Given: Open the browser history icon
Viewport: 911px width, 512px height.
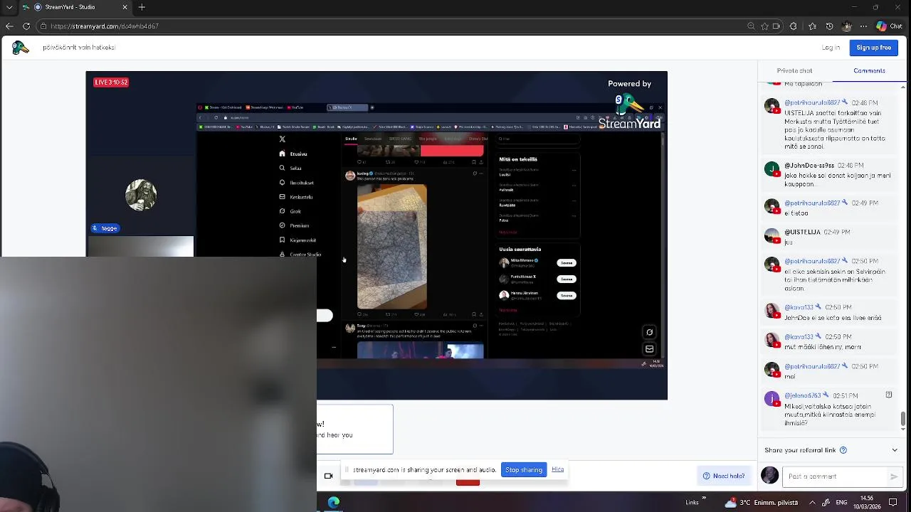Looking at the screenshot, I should [829, 26].
